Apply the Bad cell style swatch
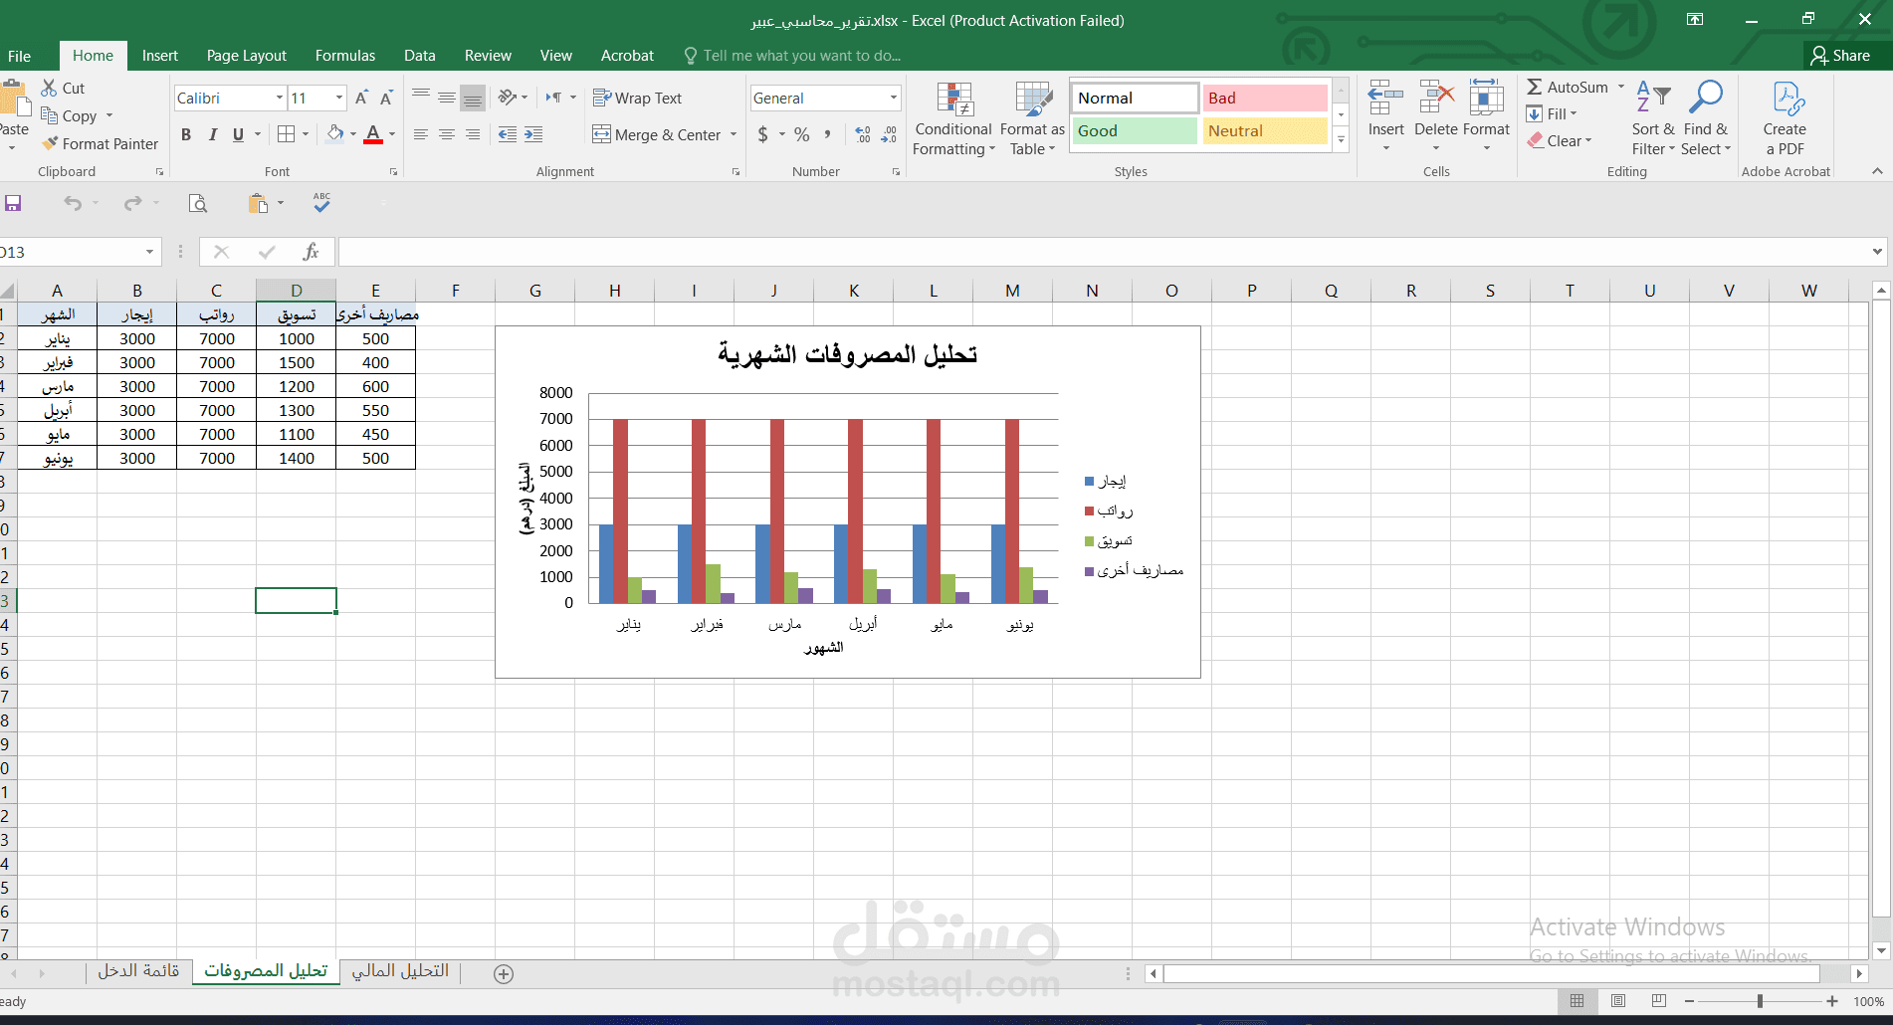Image resolution: width=1893 pixels, height=1025 pixels. [x=1265, y=98]
